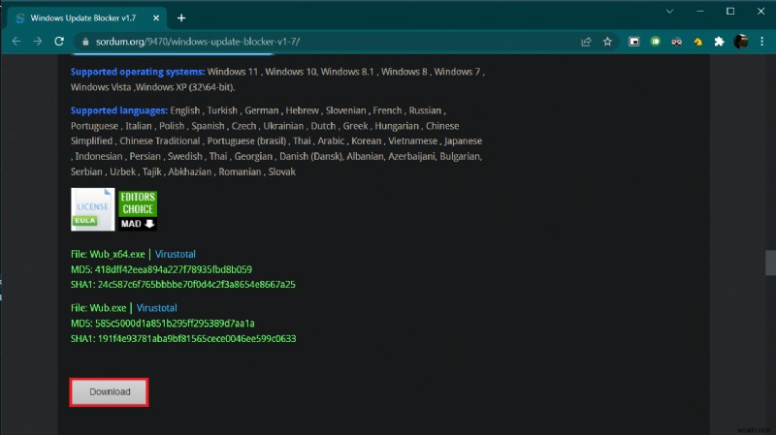Viewport: 776px width, 435px height.
Task: Click 'Supported operating systems:' heading
Action: tap(138, 72)
